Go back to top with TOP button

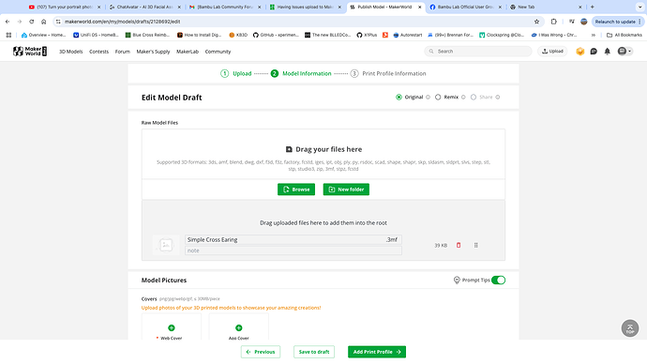630,328
